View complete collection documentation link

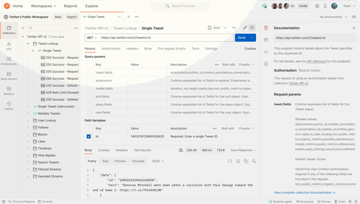305,192
